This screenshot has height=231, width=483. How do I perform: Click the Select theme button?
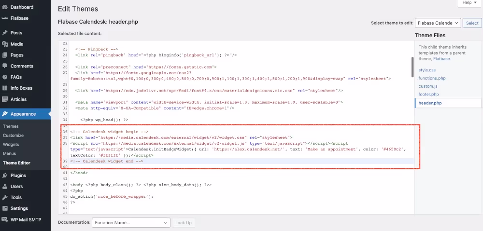[472, 23]
